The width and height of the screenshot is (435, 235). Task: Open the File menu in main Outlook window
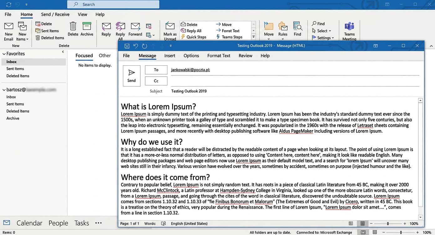tap(8, 14)
